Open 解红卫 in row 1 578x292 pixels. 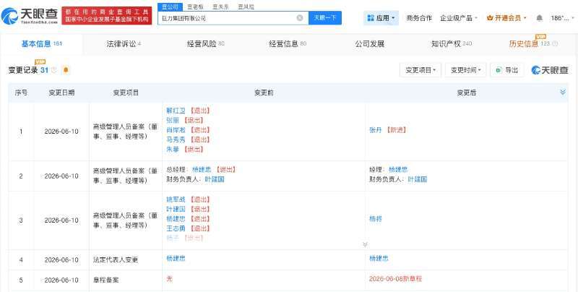point(176,111)
